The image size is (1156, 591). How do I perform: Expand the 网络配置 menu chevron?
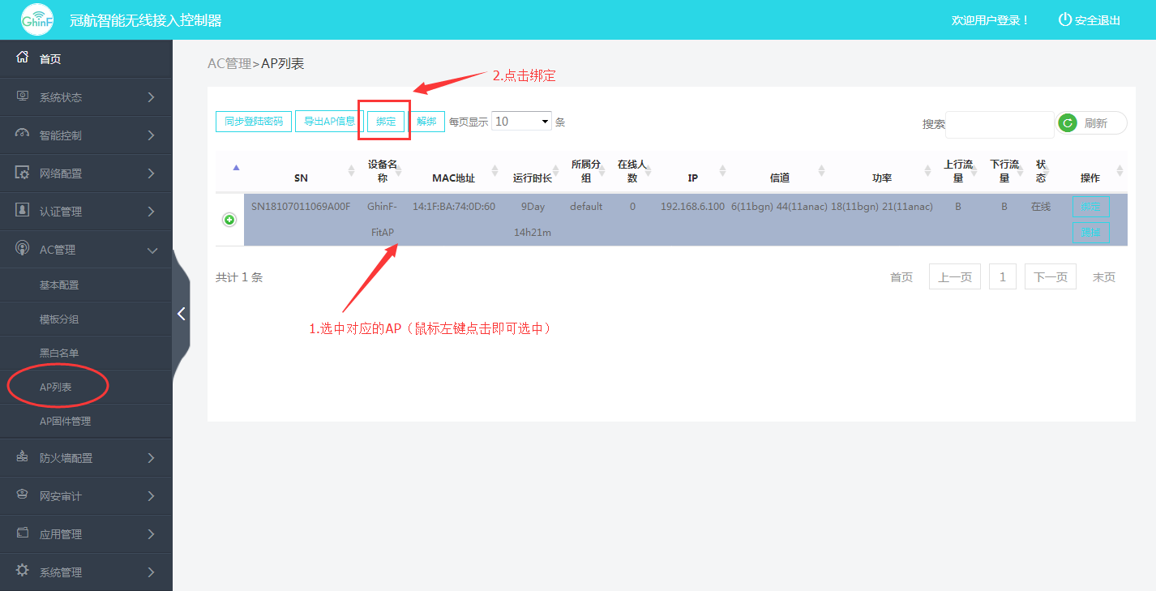[x=152, y=173]
